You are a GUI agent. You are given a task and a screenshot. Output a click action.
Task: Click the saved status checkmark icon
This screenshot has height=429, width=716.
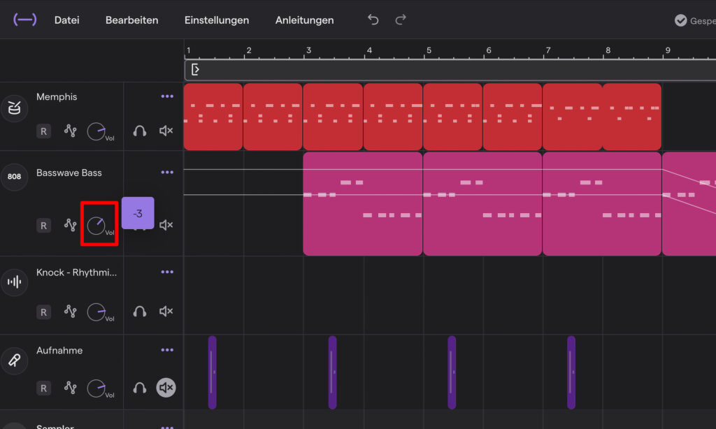(x=681, y=20)
